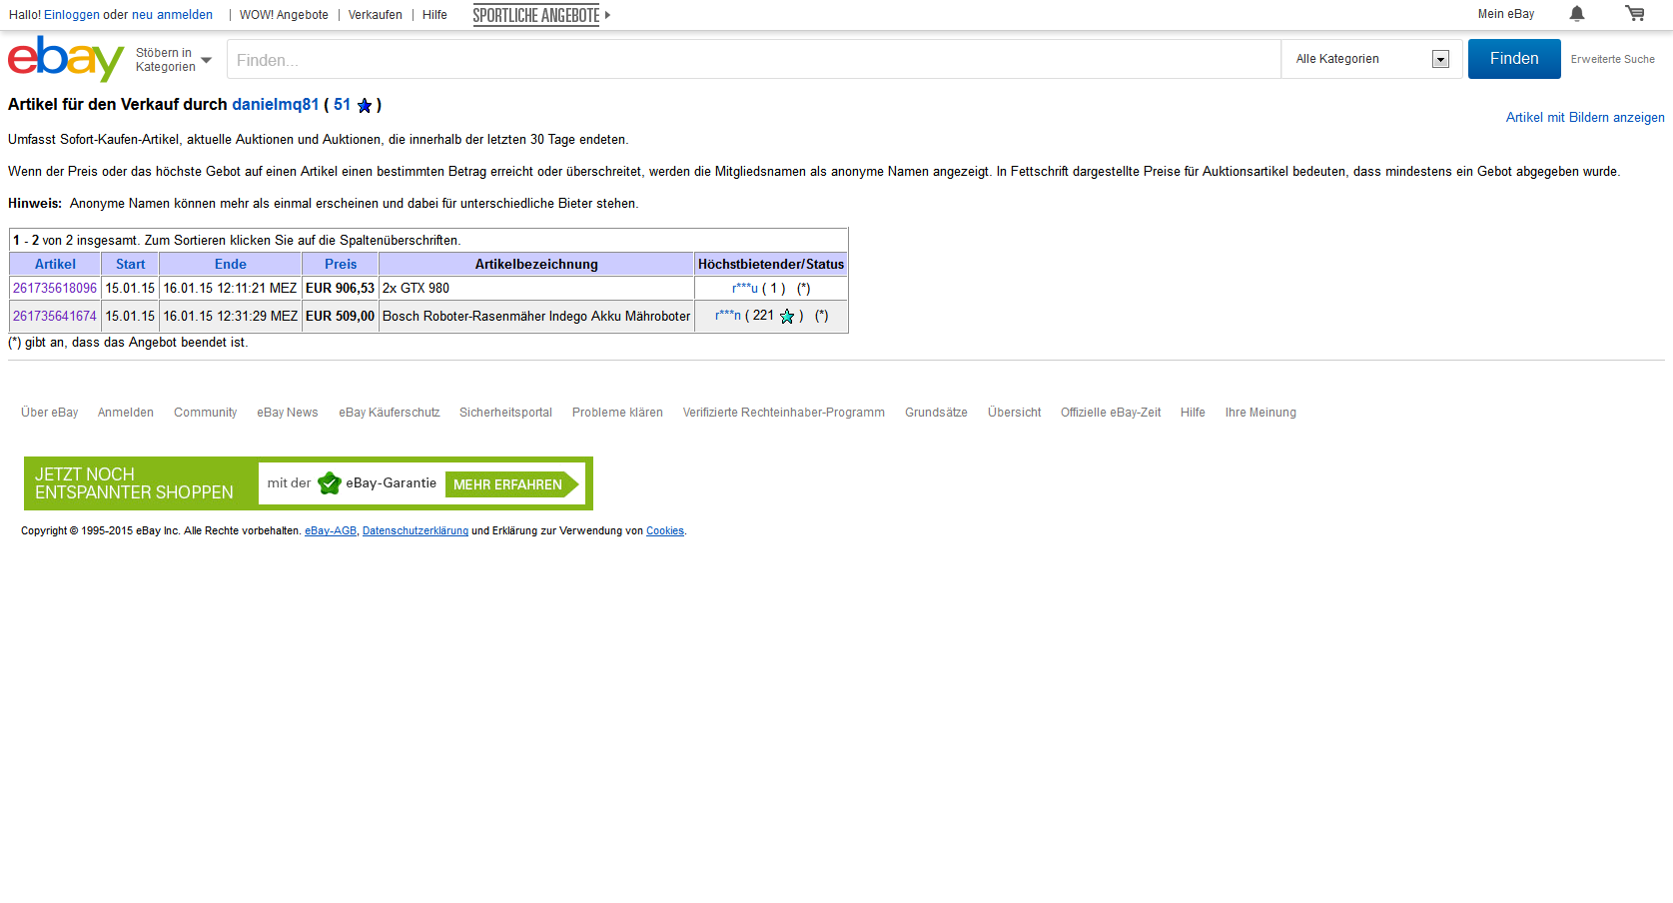Click the green eBay-Garantie checkmark badge
Screen dimensions: 1673x903
tap(330, 483)
